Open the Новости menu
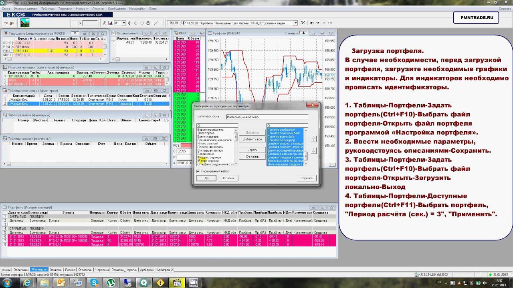This screenshot has width=513, height=288. click(82, 8)
